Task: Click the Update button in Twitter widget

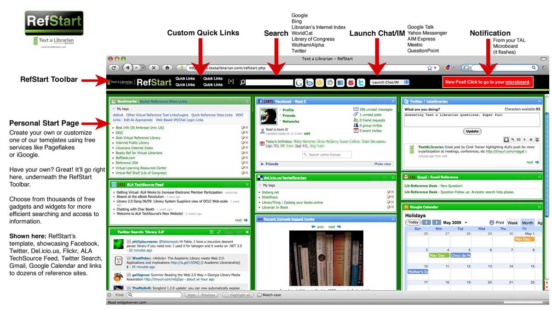Action: 472,131
